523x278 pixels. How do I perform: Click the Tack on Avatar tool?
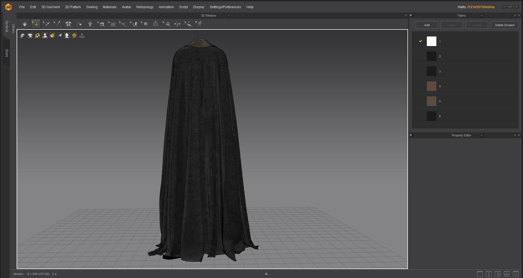point(177,24)
